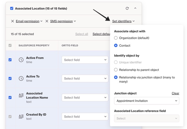The image size is (187, 129).
Task: Click the Clear link for Junction object
Action: (175, 93)
